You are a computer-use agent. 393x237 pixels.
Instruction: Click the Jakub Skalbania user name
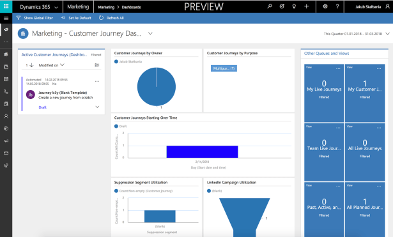point(368,7)
